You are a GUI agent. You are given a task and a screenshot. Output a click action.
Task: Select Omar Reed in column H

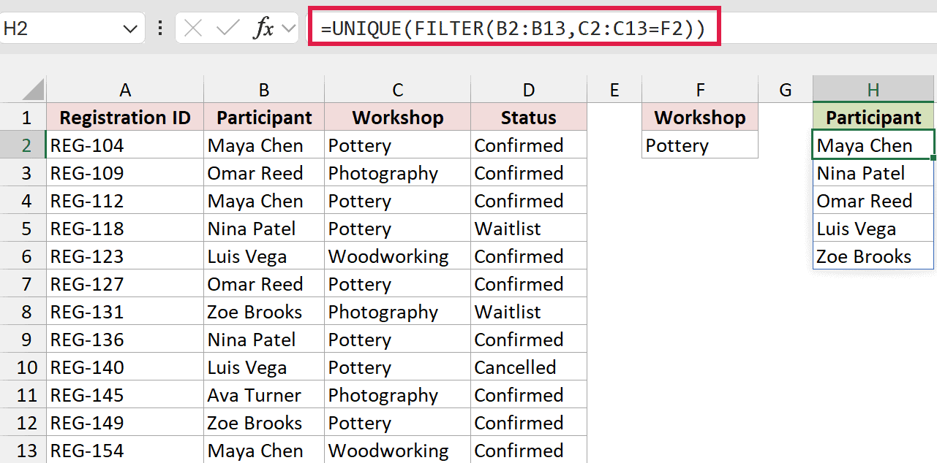point(874,201)
